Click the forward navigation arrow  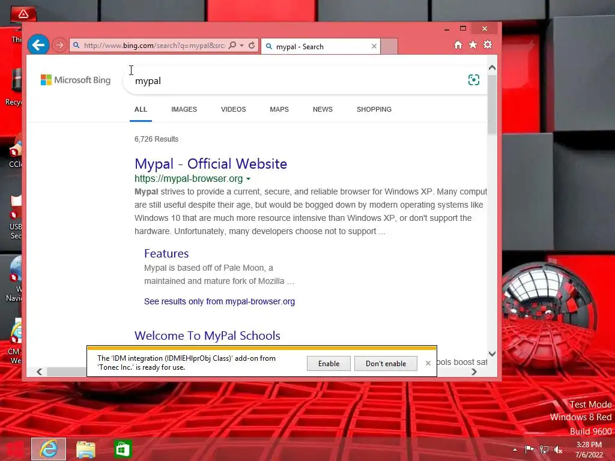tap(59, 45)
